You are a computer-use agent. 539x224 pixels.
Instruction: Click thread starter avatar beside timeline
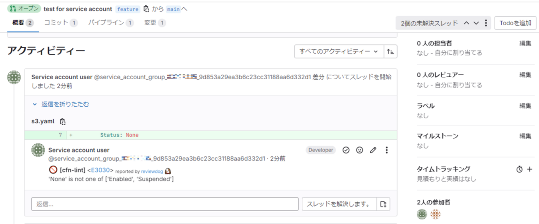tap(14, 77)
